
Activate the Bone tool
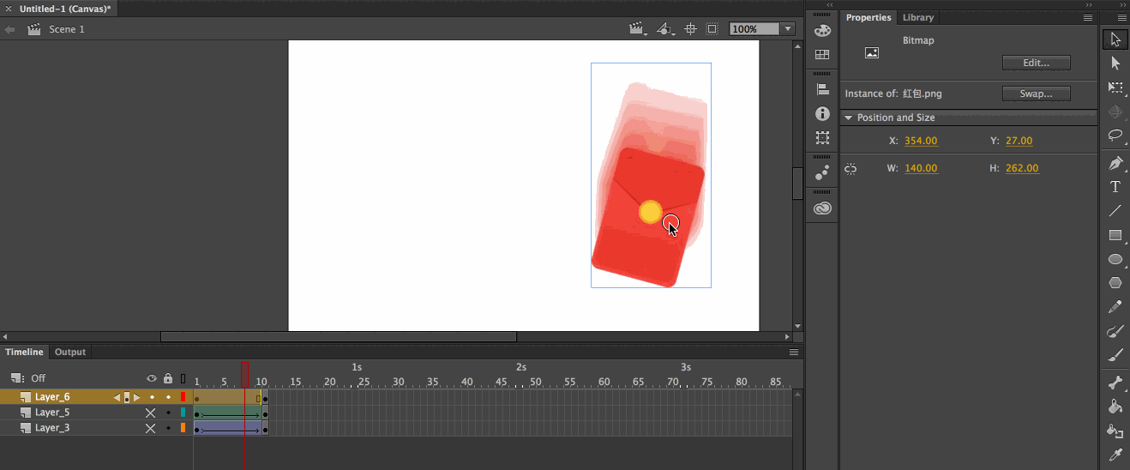point(1115,383)
